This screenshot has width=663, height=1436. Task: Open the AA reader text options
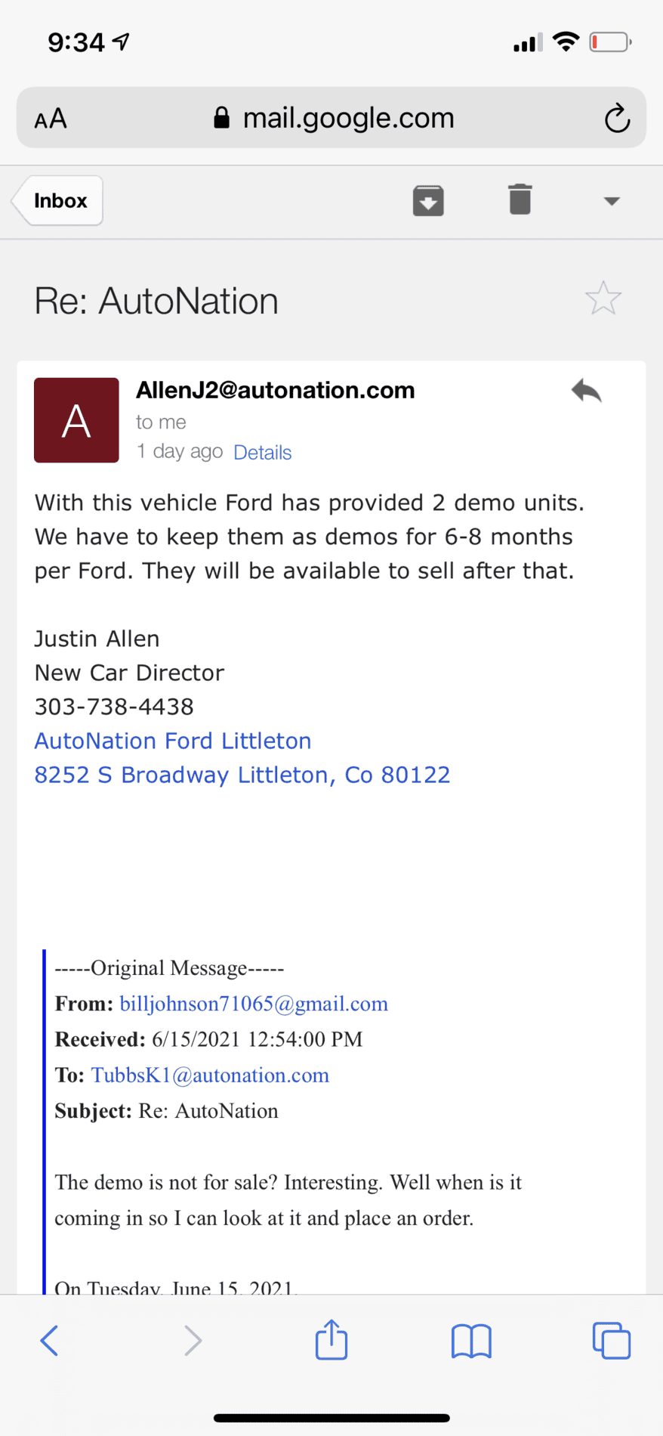[51, 119]
